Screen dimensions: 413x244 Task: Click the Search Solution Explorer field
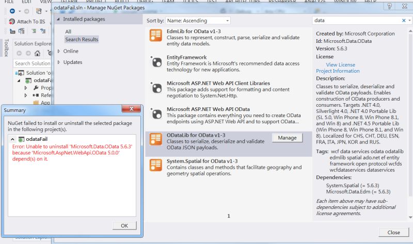(x=32, y=63)
